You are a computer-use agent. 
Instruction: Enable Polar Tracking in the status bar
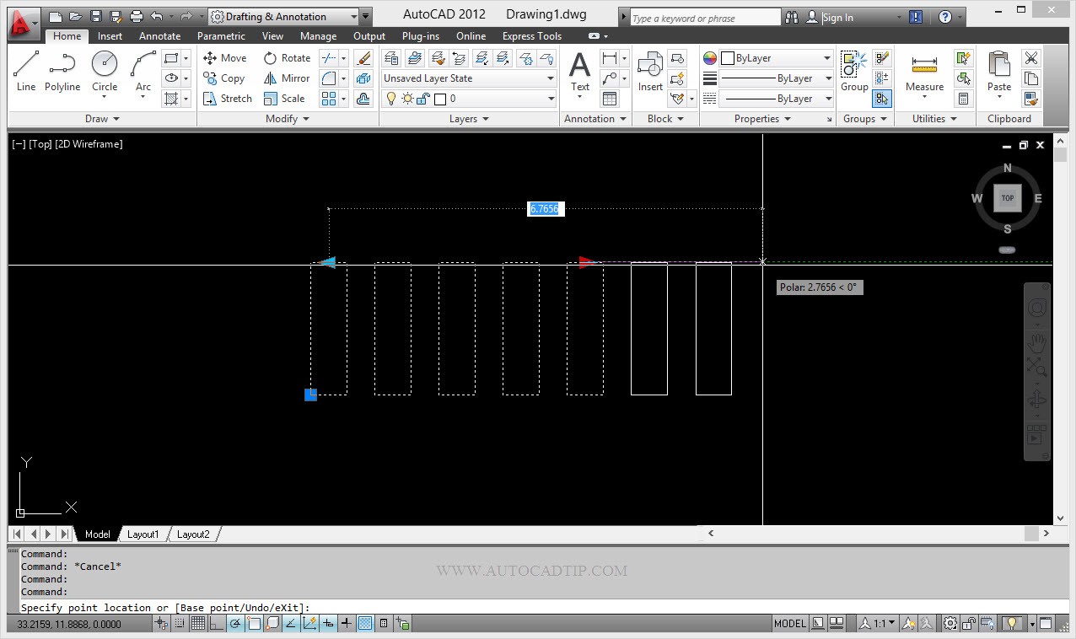pos(235,623)
